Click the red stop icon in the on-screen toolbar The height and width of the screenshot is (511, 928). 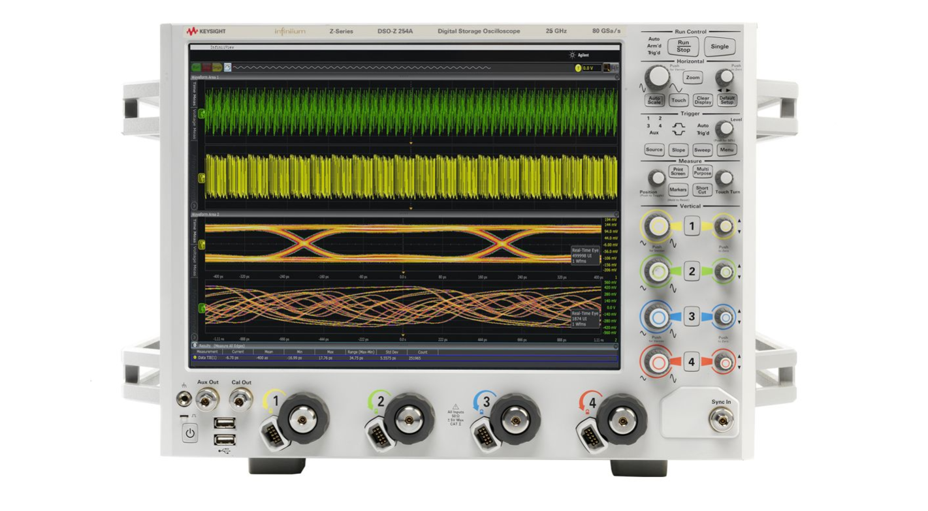pos(207,67)
